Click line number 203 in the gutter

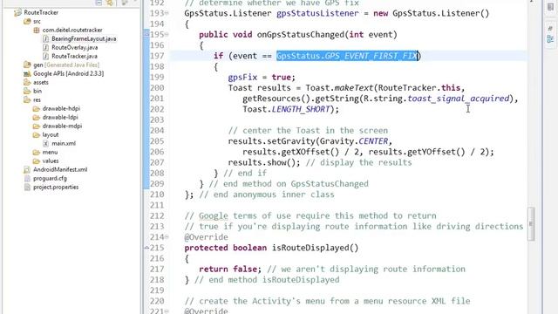157,120
